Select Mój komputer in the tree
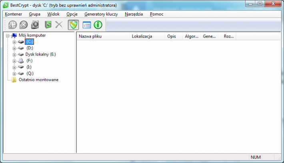Viewport: 284px width, 163px height. click(32, 35)
